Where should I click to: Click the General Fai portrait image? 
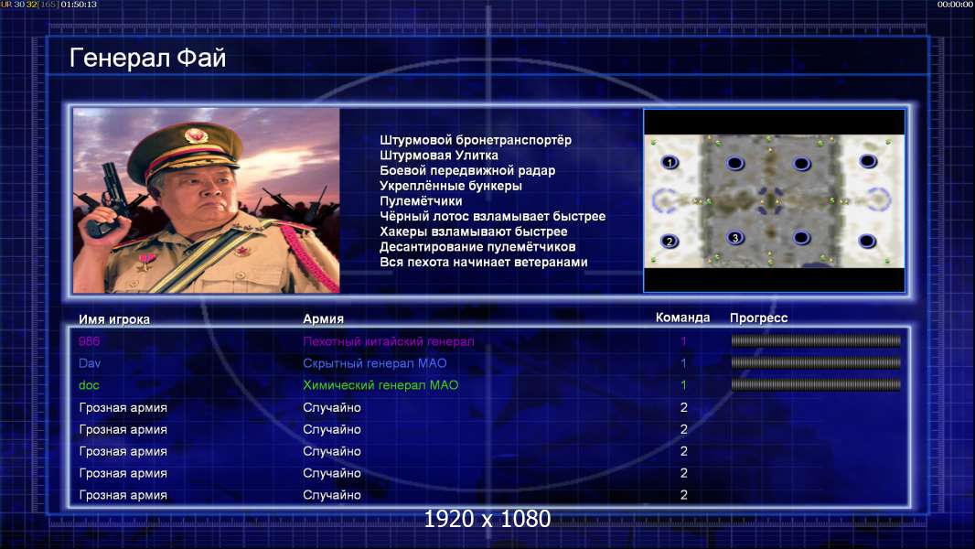coord(207,200)
